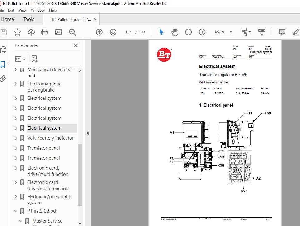Select the arrow Selection tool

coord(161,32)
